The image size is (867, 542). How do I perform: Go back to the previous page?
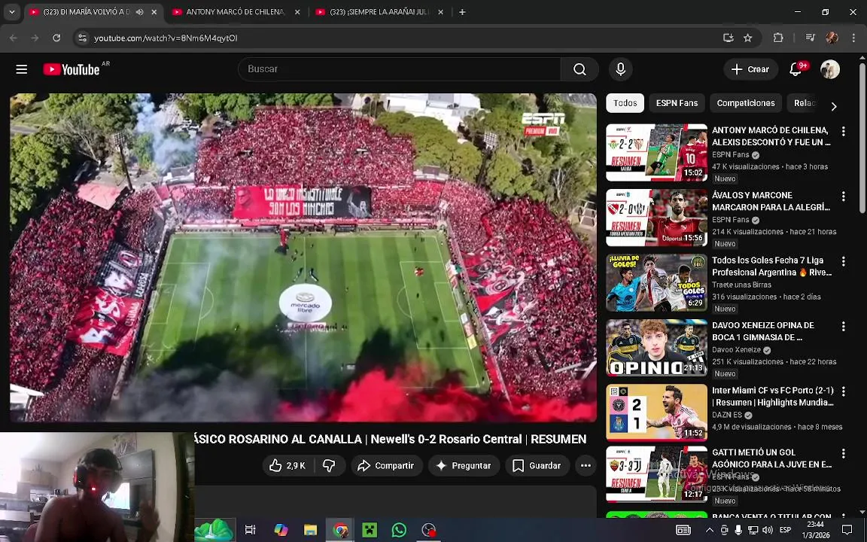(x=14, y=38)
